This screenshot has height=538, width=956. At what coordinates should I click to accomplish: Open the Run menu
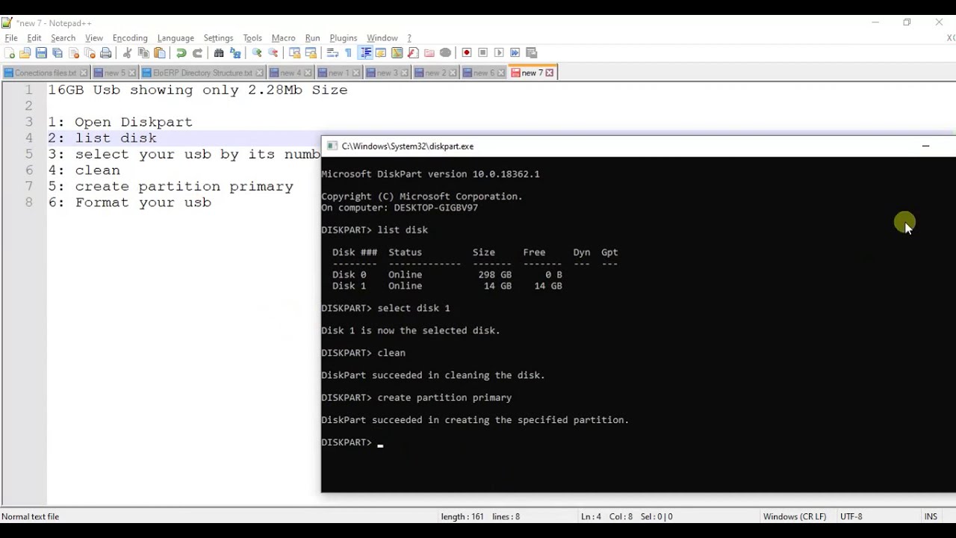coord(312,37)
